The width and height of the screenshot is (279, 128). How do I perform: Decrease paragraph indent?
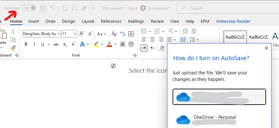click(x=185, y=31)
